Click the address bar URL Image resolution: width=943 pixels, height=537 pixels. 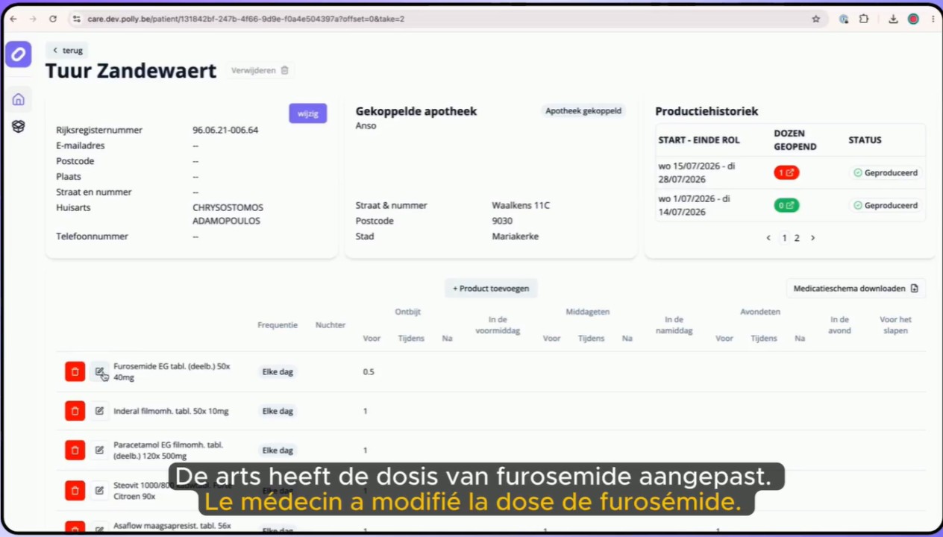(246, 19)
